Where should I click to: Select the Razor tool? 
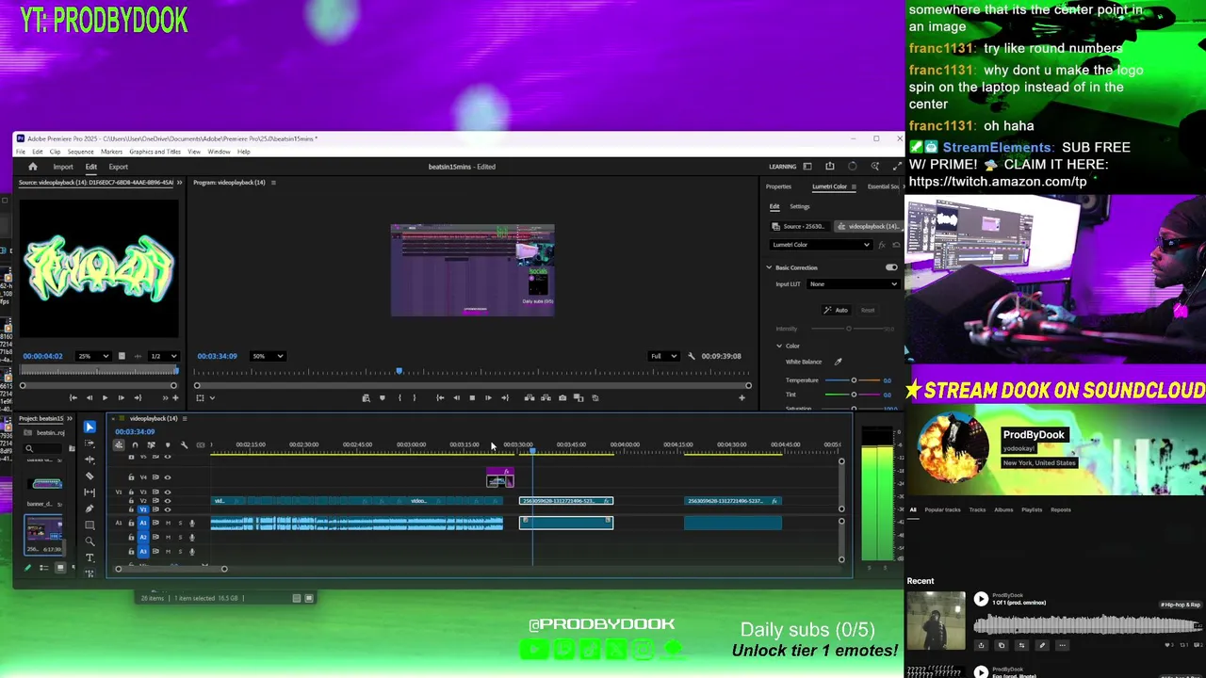pyautogui.click(x=90, y=476)
